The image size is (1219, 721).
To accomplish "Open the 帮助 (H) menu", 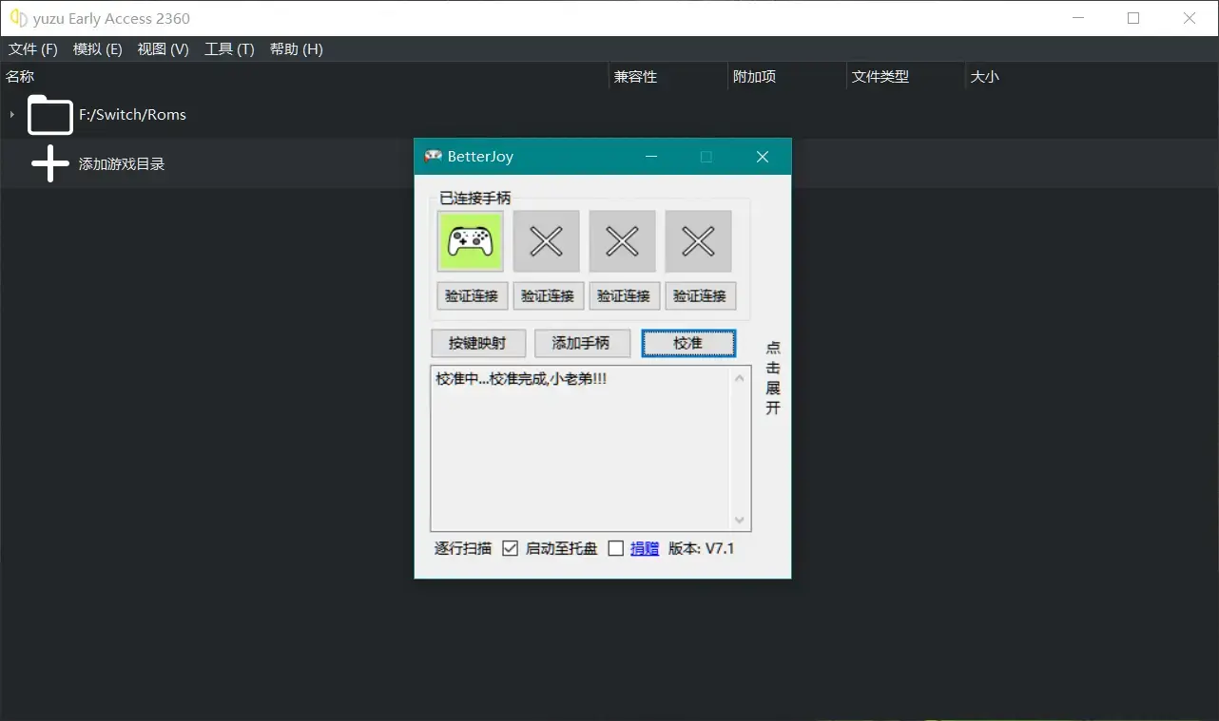I will coord(297,49).
